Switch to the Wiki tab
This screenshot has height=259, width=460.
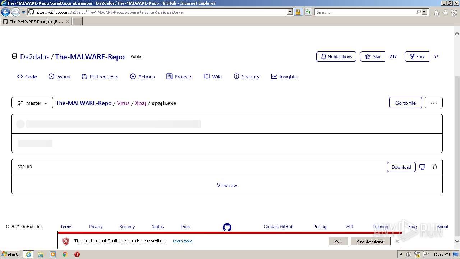(213, 77)
